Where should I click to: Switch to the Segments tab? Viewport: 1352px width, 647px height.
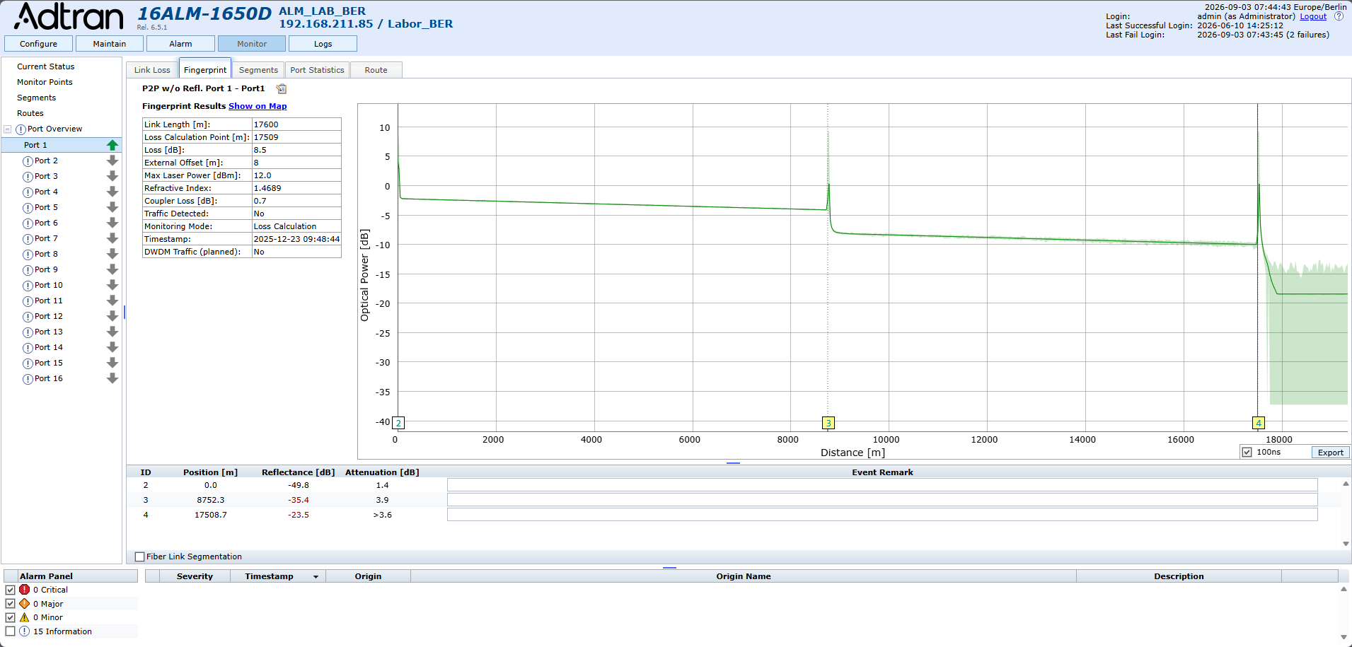coord(258,70)
